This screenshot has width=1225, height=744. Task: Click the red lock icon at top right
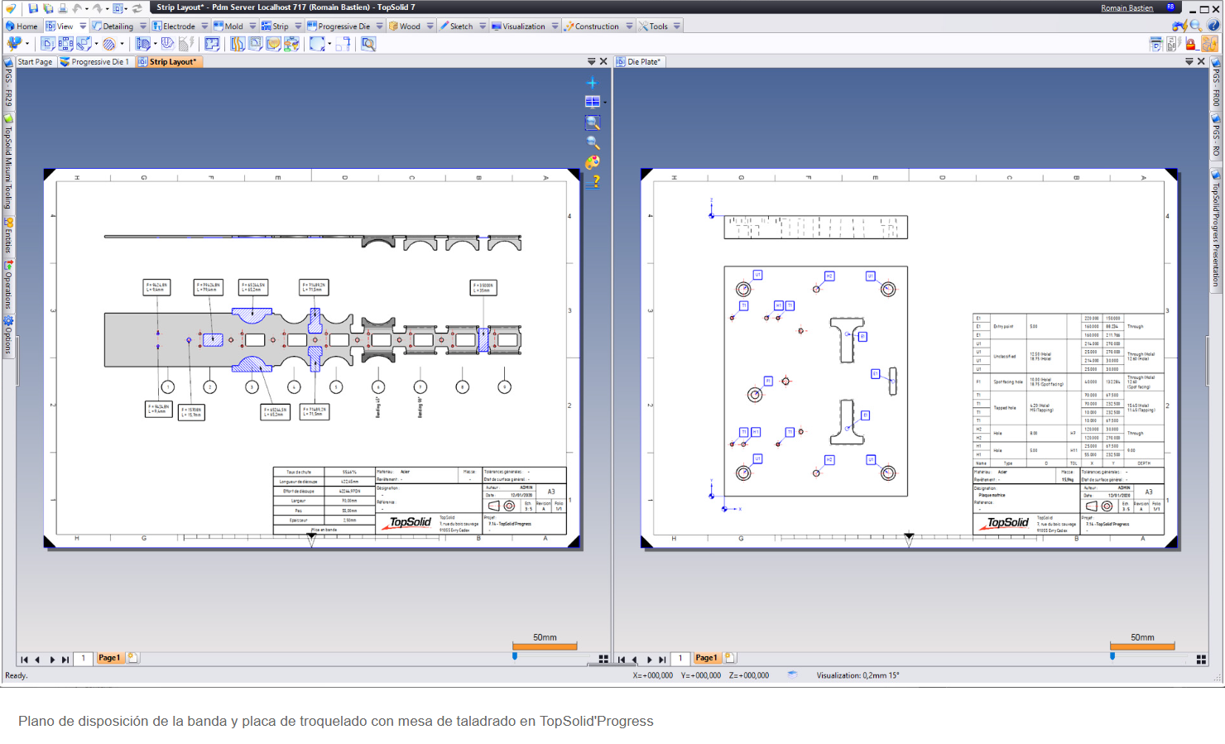tap(1190, 44)
